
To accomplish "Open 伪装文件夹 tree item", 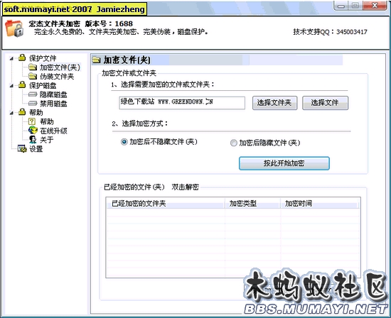I will tap(57, 76).
